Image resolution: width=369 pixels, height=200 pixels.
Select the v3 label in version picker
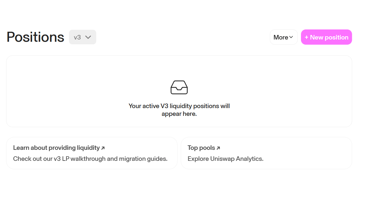tap(77, 37)
